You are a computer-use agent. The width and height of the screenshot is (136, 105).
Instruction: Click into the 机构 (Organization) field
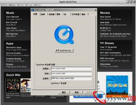pos(71,73)
